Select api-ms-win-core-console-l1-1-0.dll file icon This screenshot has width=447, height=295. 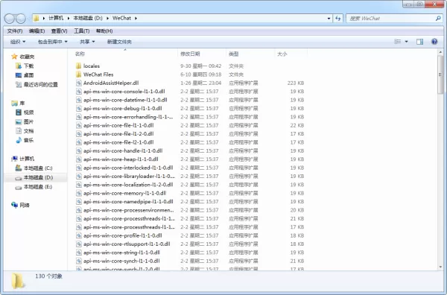pos(79,92)
